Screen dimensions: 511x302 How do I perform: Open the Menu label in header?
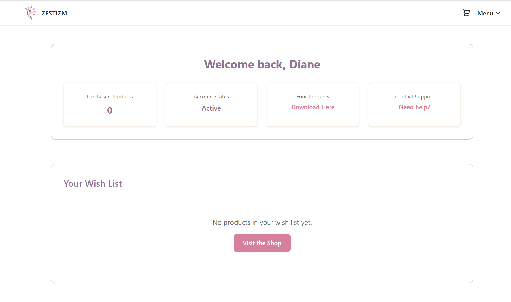(x=485, y=13)
